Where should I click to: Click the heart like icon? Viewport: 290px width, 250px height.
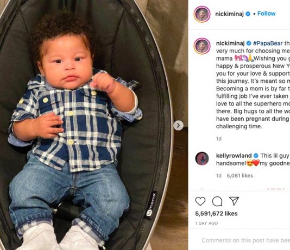click(200, 201)
